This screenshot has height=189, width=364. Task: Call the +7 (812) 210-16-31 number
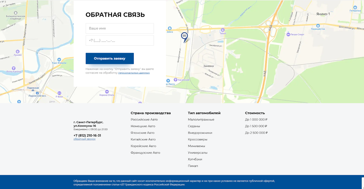tap(87, 135)
